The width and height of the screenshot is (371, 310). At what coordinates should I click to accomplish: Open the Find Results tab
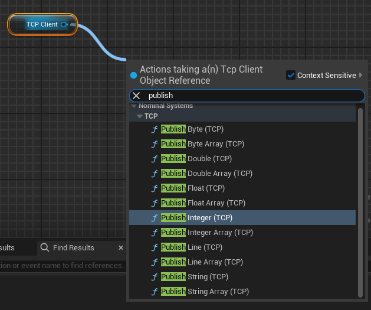pos(73,248)
